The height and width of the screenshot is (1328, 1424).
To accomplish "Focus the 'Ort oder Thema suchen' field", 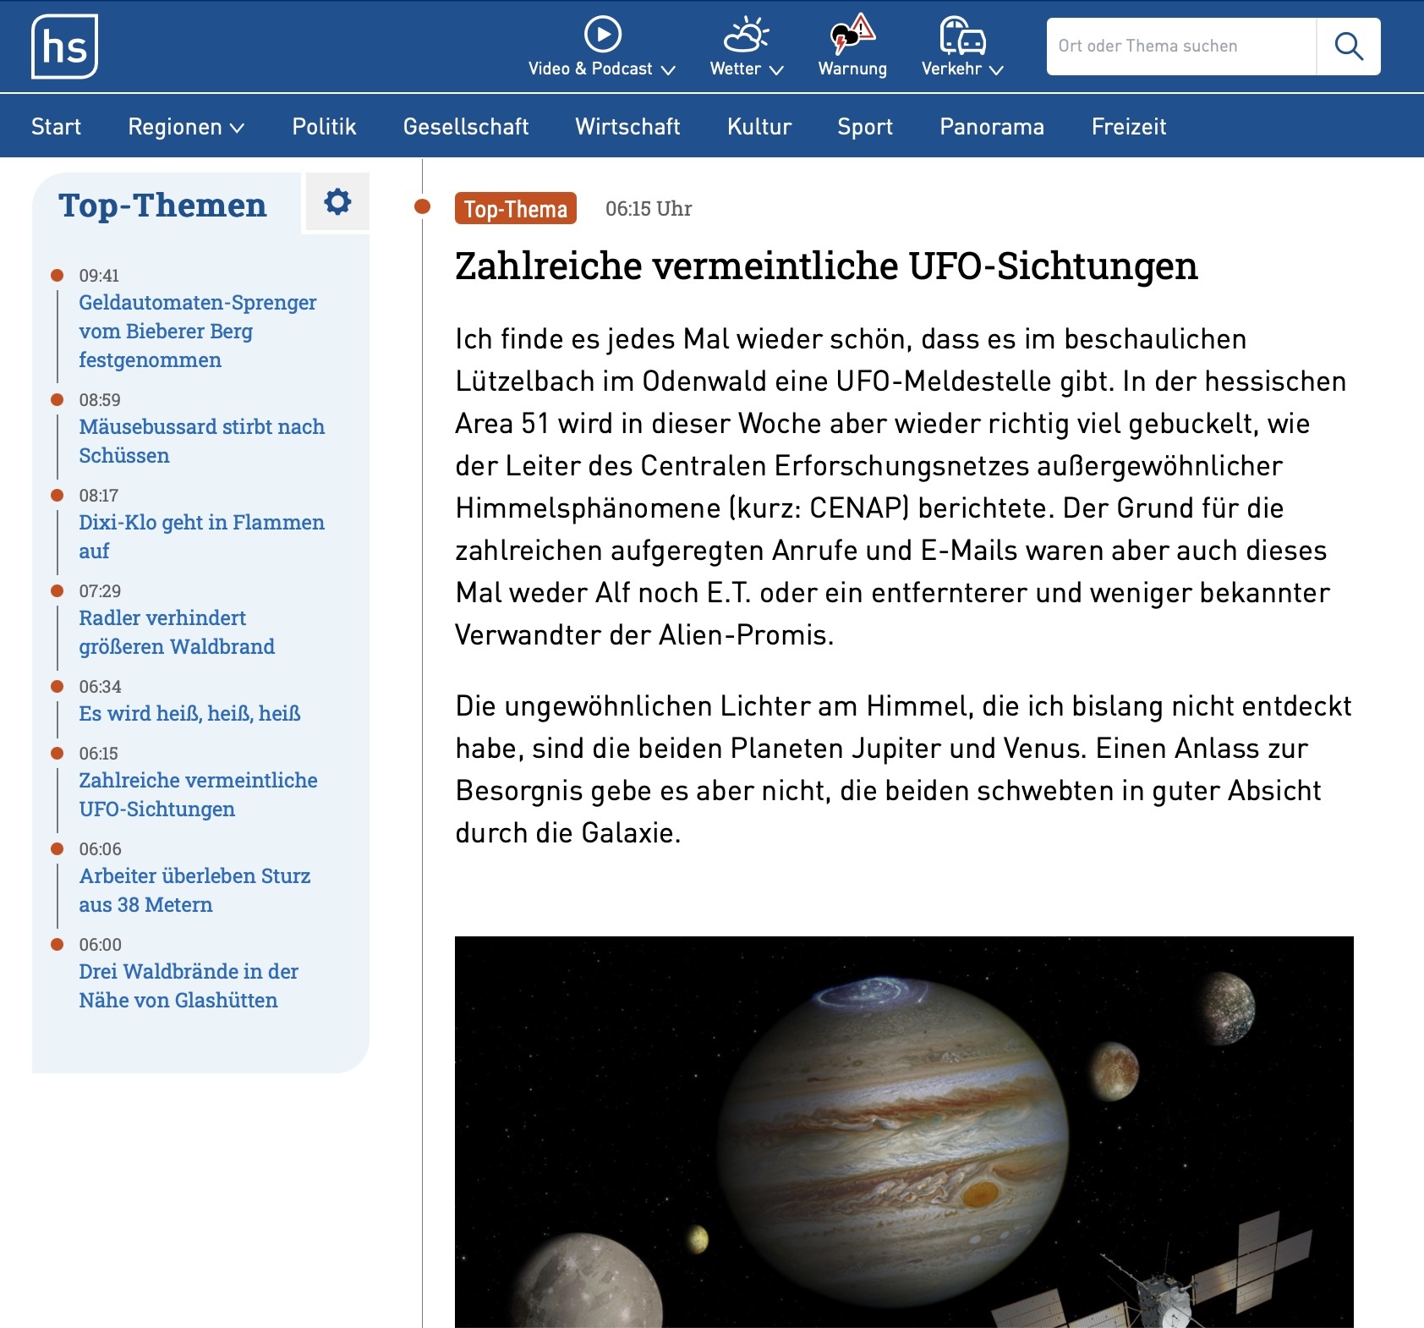I will pyautogui.click(x=1181, y=47).
